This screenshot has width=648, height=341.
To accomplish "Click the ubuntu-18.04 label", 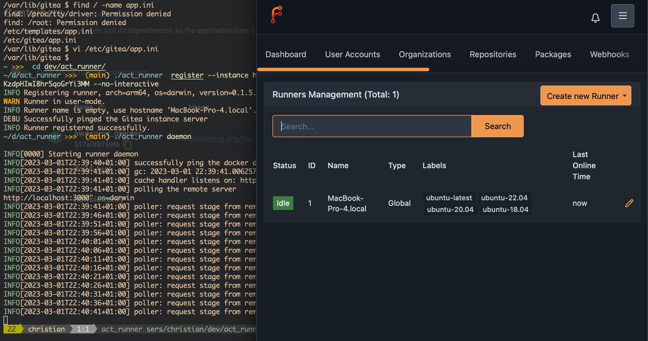I will coord(505,209).
